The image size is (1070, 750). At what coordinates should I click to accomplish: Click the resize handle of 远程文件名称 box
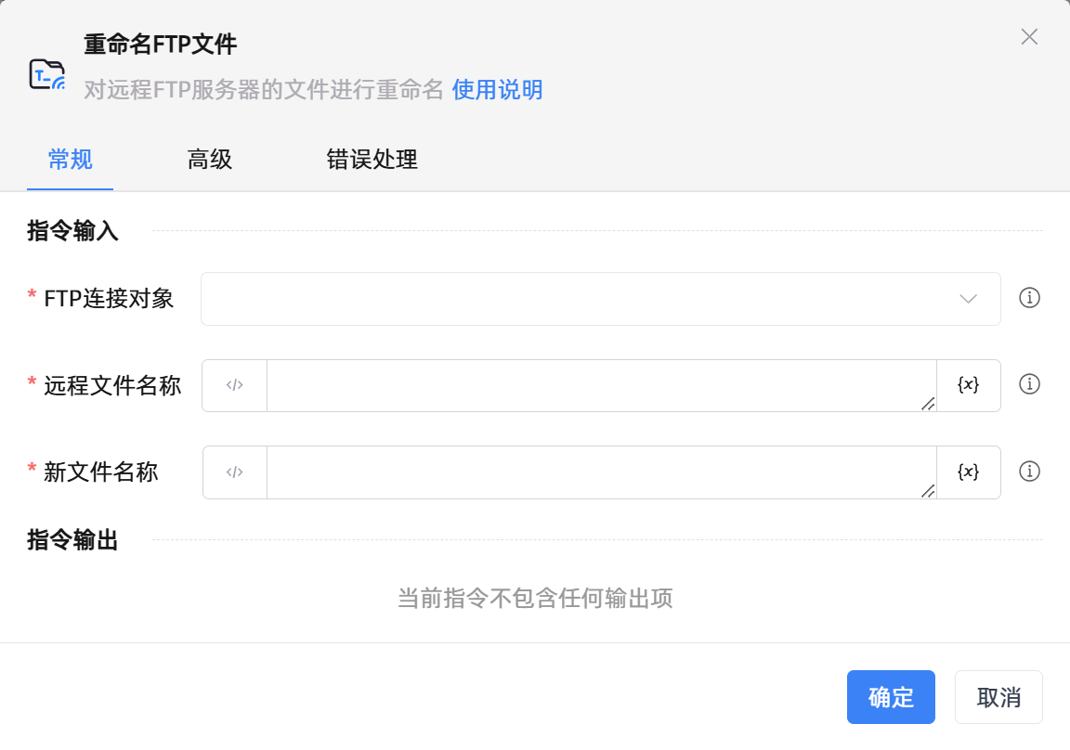[928, 404]
